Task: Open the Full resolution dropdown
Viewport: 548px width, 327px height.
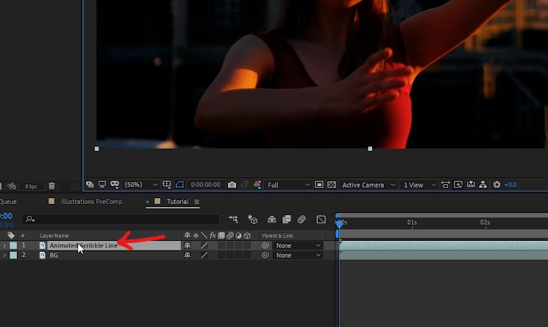Action: (x=288, y=185)
